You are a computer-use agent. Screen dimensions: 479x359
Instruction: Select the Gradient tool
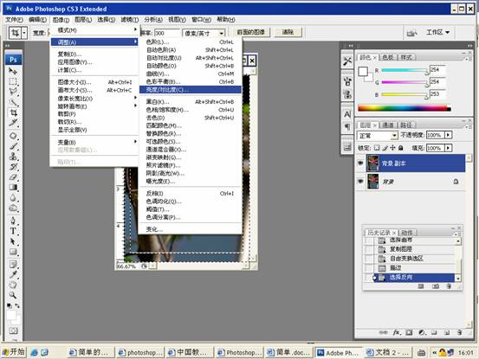[x=13, y=187]
